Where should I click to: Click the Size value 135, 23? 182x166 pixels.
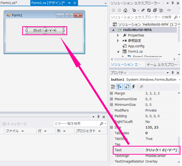click(x=152, y=127)
